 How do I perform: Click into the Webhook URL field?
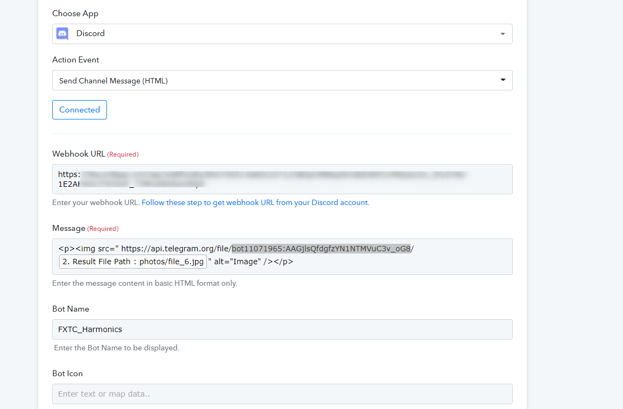(x=282, y=179)
